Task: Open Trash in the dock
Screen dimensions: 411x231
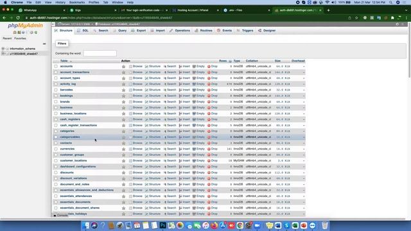Action: pyautogui.click(x=324, y=225)
